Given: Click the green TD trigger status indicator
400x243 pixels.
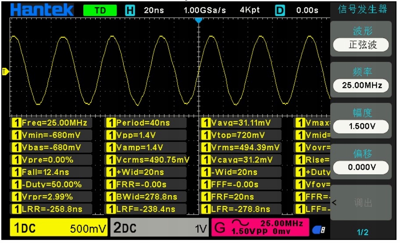Looking at the screenshot, I should [x=100, y=11].
